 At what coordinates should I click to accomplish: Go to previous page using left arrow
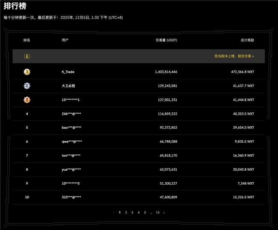click(x=113, y=212)
